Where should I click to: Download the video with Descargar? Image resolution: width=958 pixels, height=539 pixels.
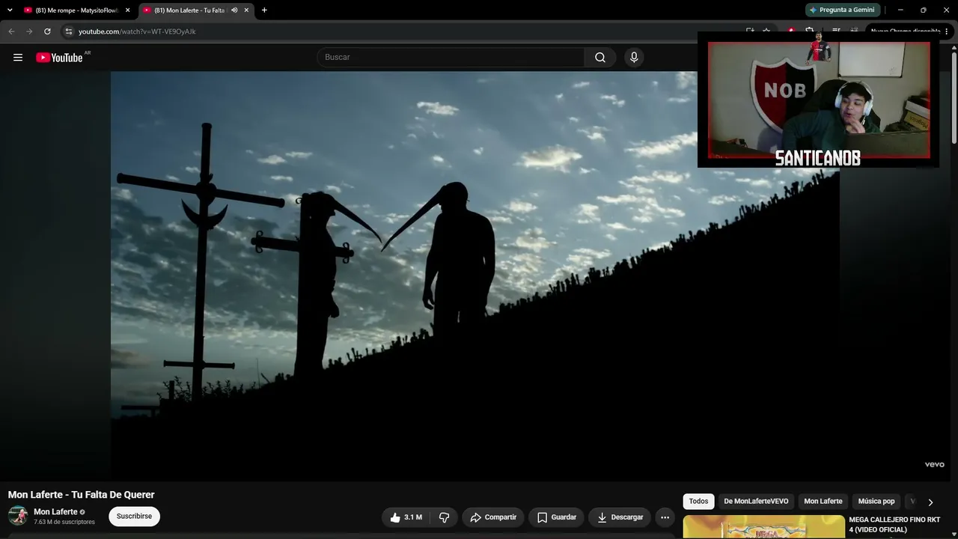[x=620, y=517]
